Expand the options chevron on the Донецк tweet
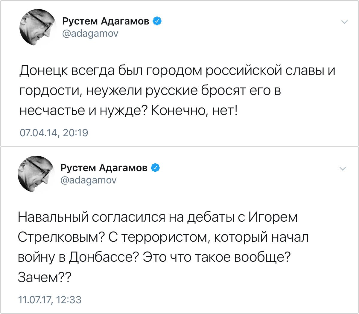 click(x=345, y=22)
